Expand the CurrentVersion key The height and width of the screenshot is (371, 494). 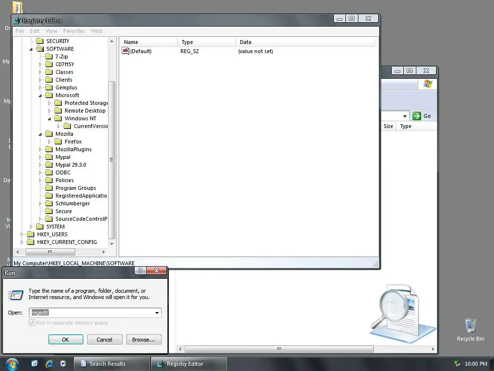(58, 126)
